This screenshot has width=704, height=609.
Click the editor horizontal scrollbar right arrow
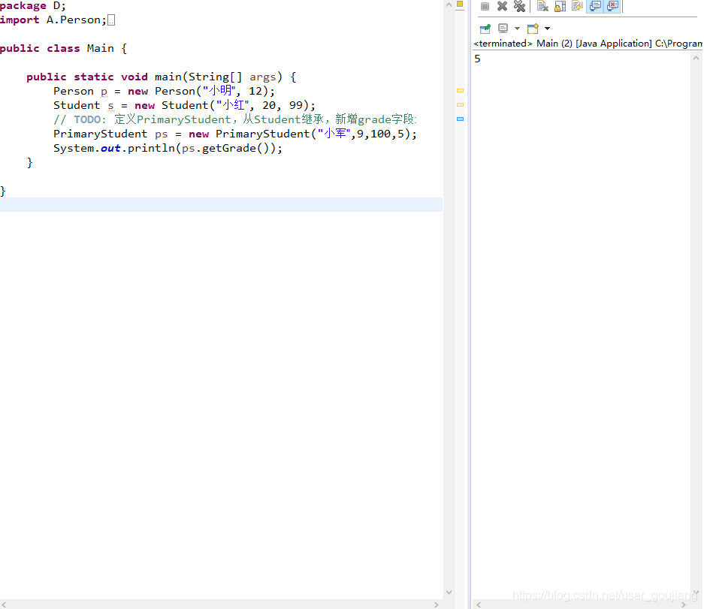pyautogui.click(x=437, y=604)
